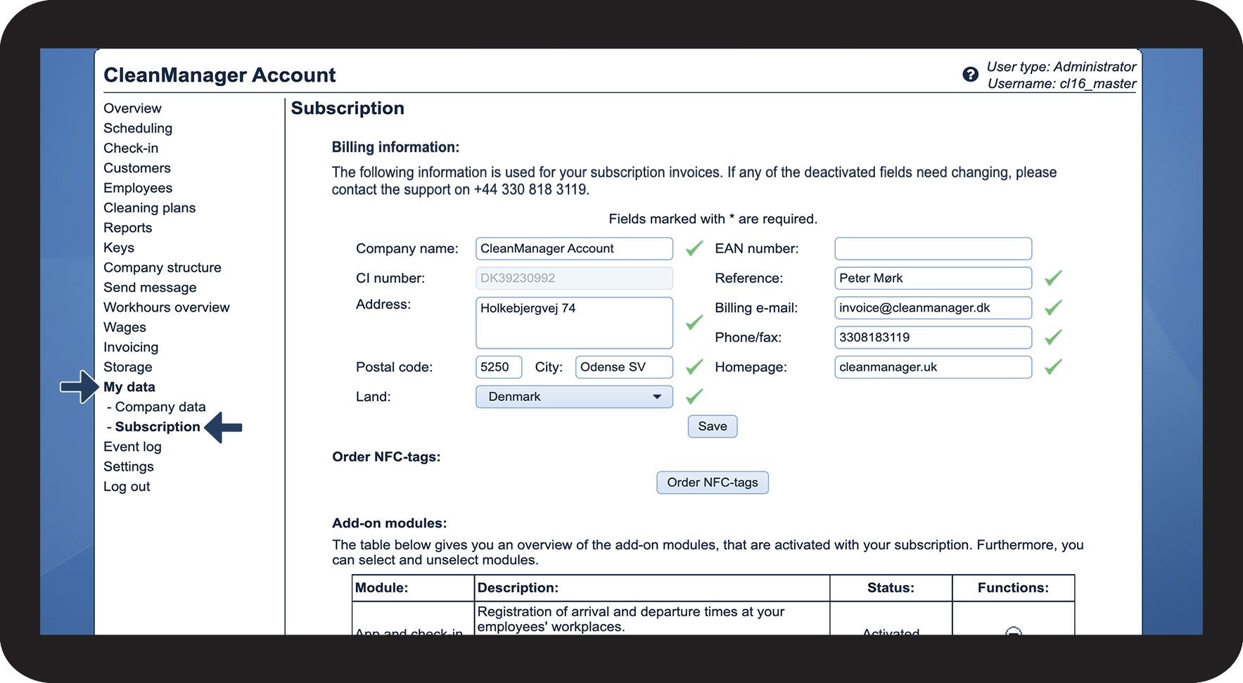
Task: Click the green checkmark beside Company name
Action: click(694, 248)
